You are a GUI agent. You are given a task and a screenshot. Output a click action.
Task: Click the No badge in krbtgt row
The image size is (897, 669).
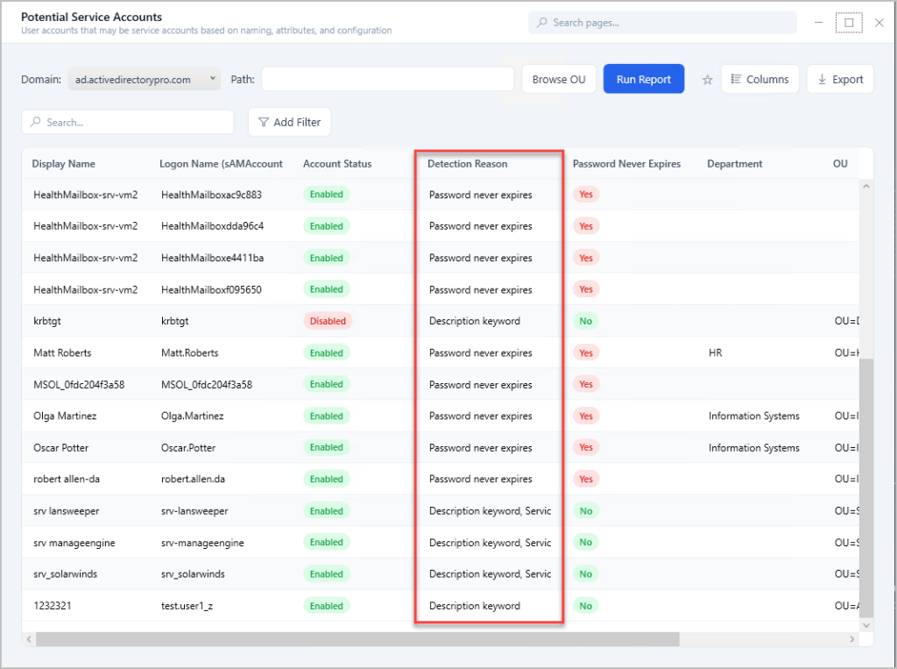pos(586,321)
